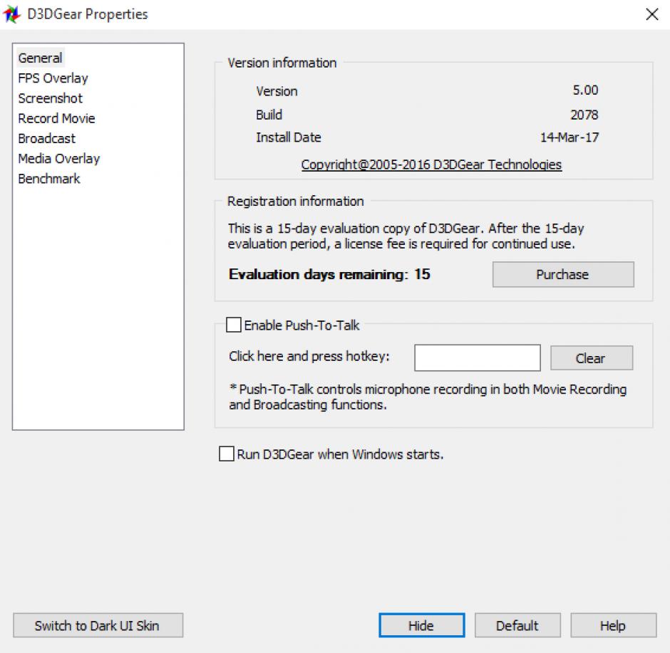Enable Push-To-Talk checkbox
Screen dimensions: 670x653
point(233,325)
